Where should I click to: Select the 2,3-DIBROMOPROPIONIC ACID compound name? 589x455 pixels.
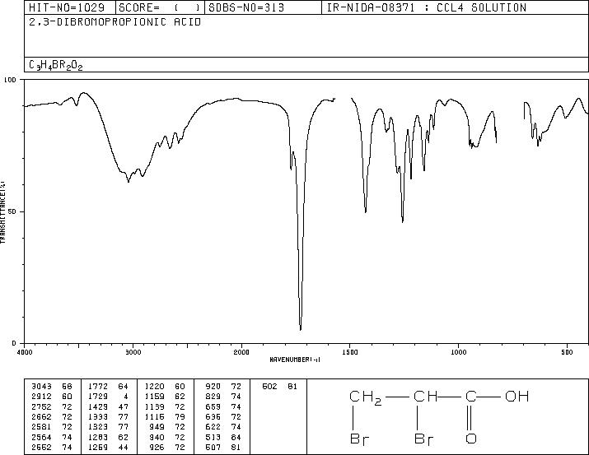(115, 22)
